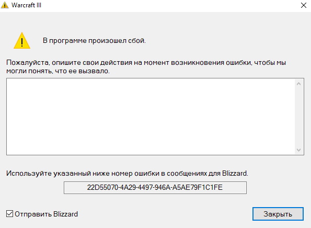Click the vertical scrollbar track of description box
Image resolution: width=311 pixels, height=228 pixels.
click(x=298, y=117)
